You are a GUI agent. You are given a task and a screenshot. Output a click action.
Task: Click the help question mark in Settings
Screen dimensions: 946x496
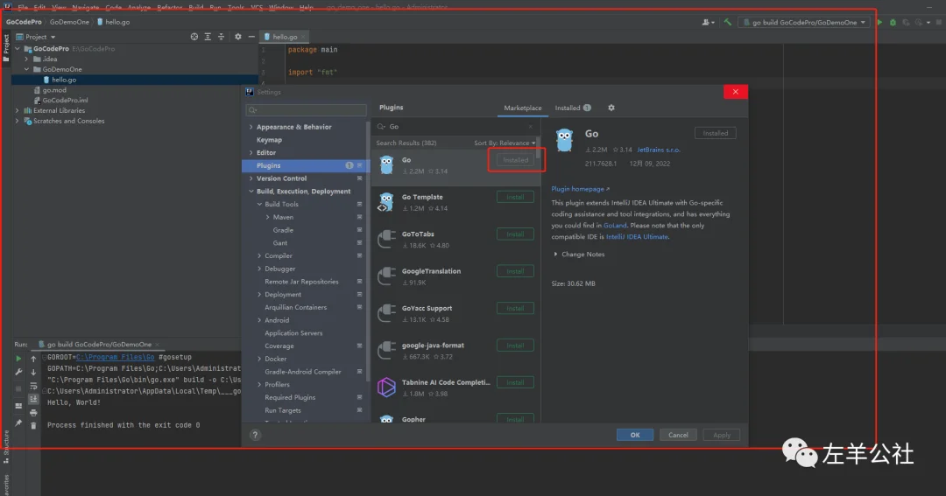pyautogui.click(x=255, y=435)
